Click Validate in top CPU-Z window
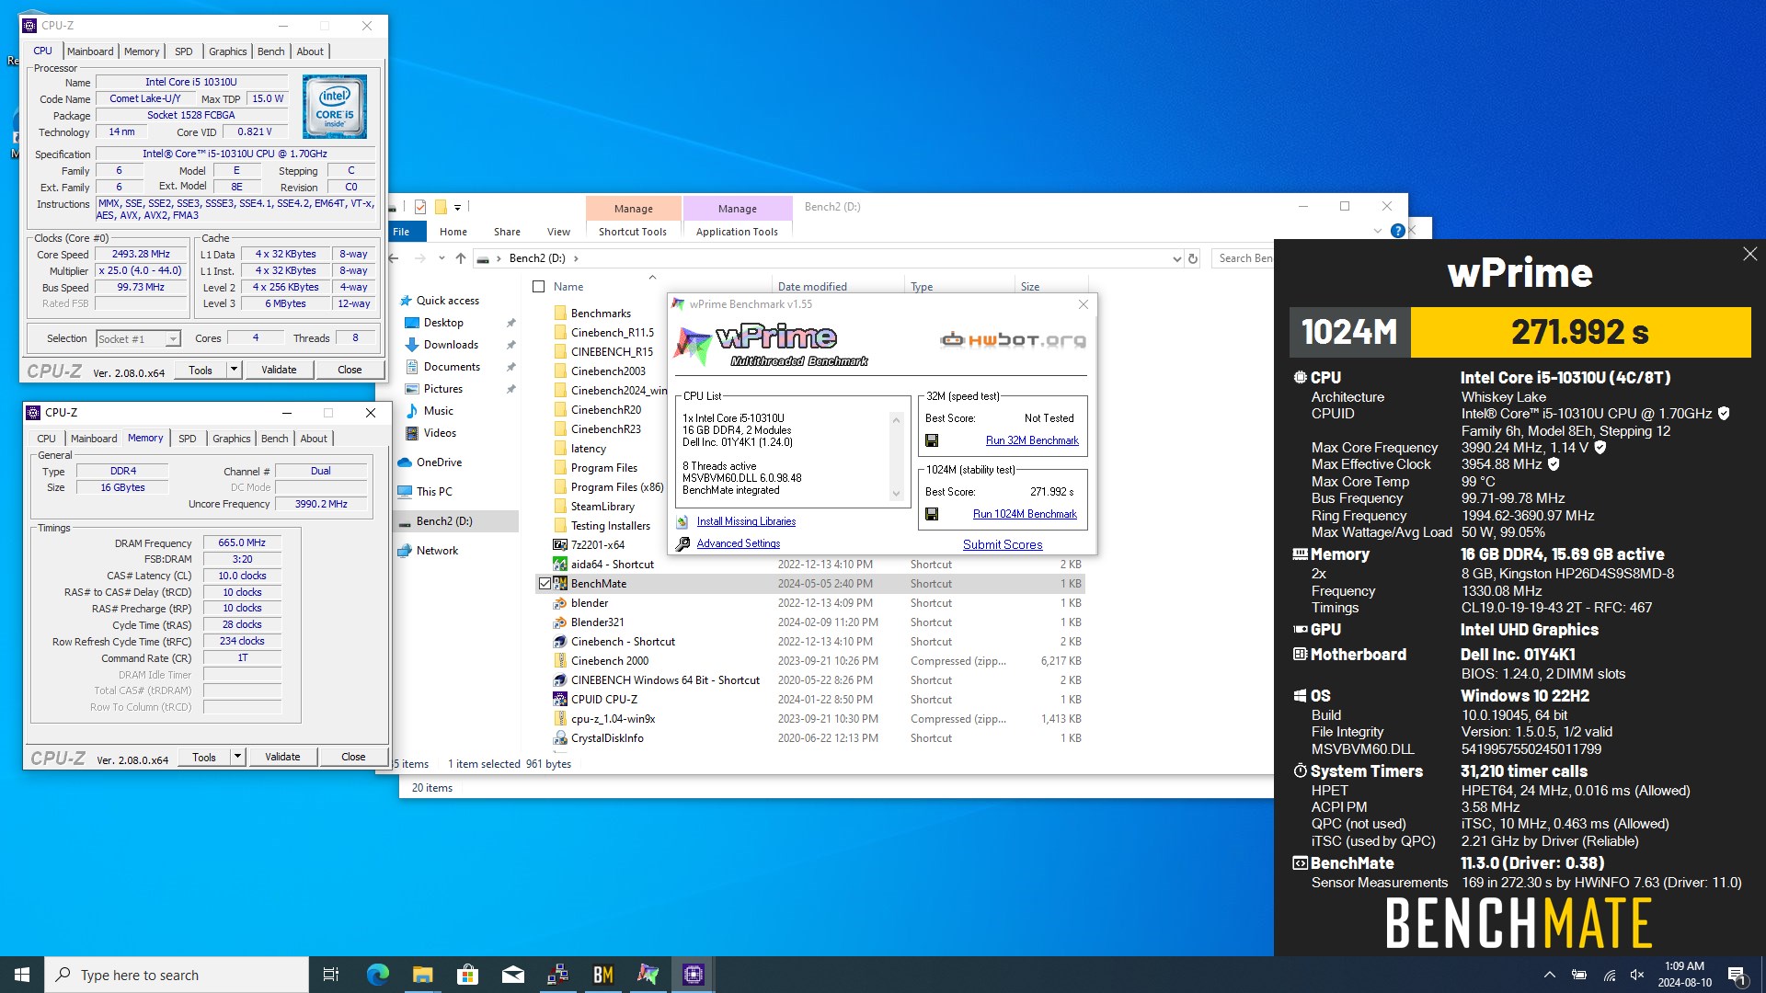1766x993 pixels. point(279,370)
